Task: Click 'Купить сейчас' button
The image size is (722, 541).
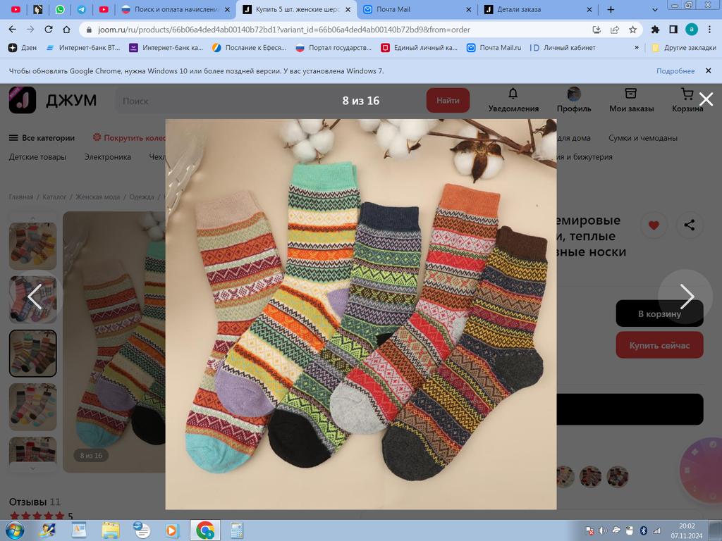Action: pyautogui.click(x=659, y=345)
